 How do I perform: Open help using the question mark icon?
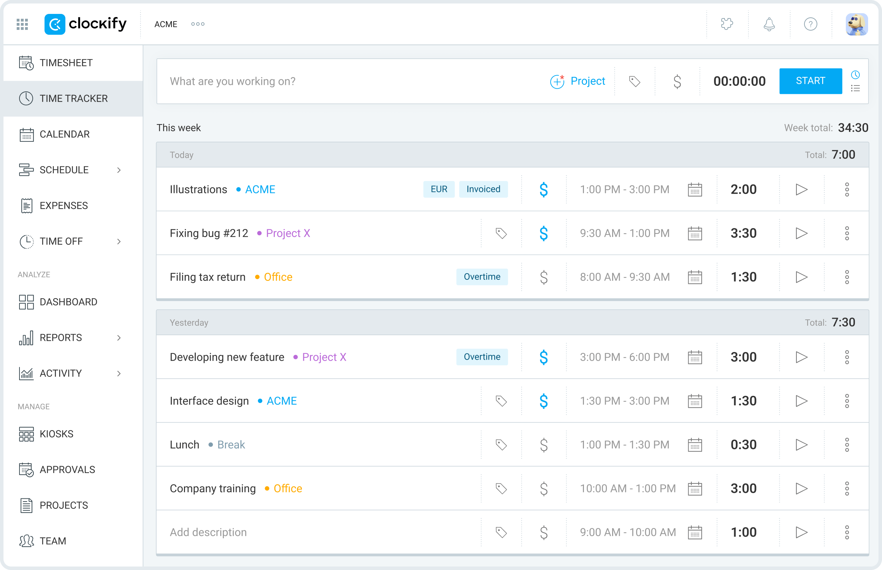point(811,24)
